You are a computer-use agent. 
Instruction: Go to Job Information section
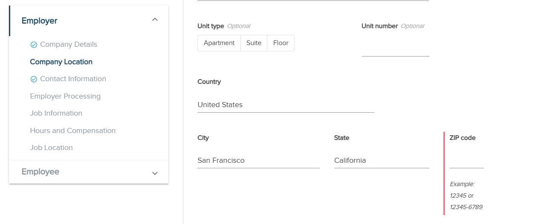pos(56,113)
